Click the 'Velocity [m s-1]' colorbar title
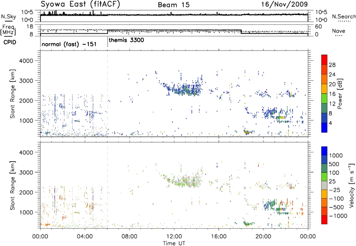 352,185
